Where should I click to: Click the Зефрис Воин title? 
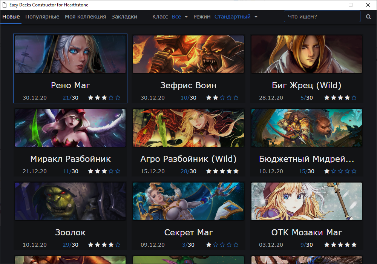click(x=188, y=85)
